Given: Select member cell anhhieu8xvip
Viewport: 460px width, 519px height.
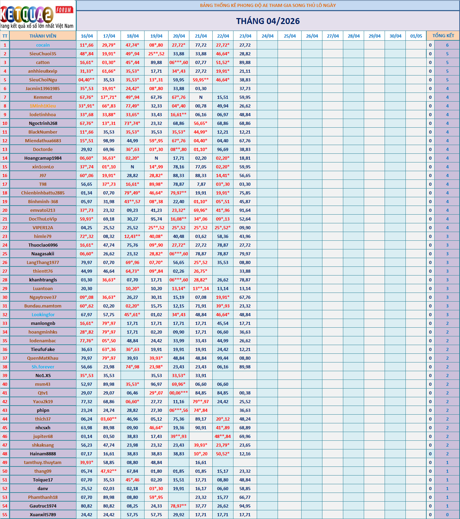Looking at the screenshot, I should coord(43,71).
